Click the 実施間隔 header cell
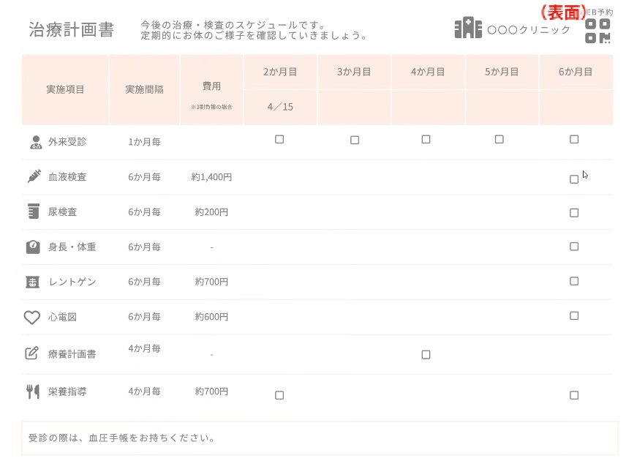 point(144,89)
